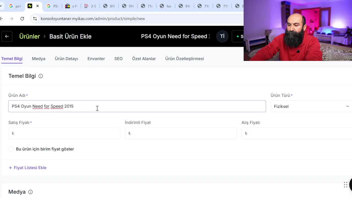Click the green-dot status button in header
Screen dimensions: 352x198
(238, 36)
